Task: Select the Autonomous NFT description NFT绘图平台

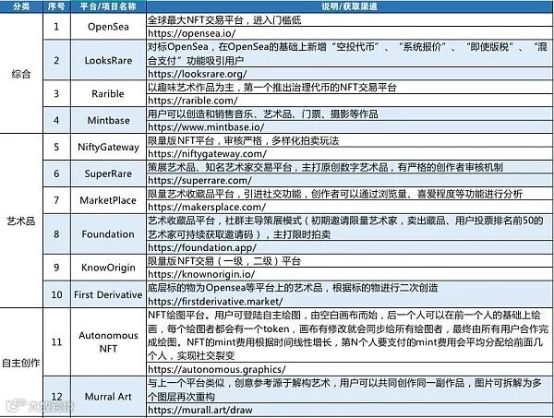Action: (348, 335)
